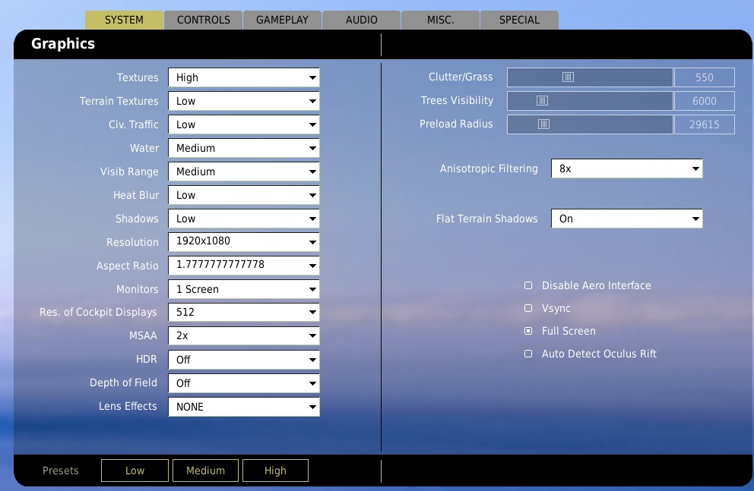Toggle the Vsync checkbox

[528, 307]
